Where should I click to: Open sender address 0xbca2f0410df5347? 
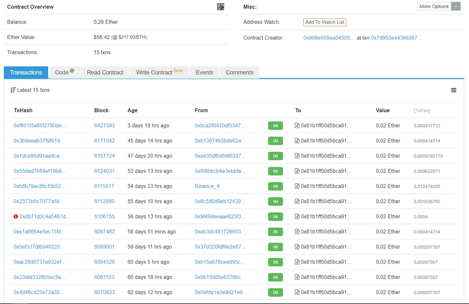[220, 125]
